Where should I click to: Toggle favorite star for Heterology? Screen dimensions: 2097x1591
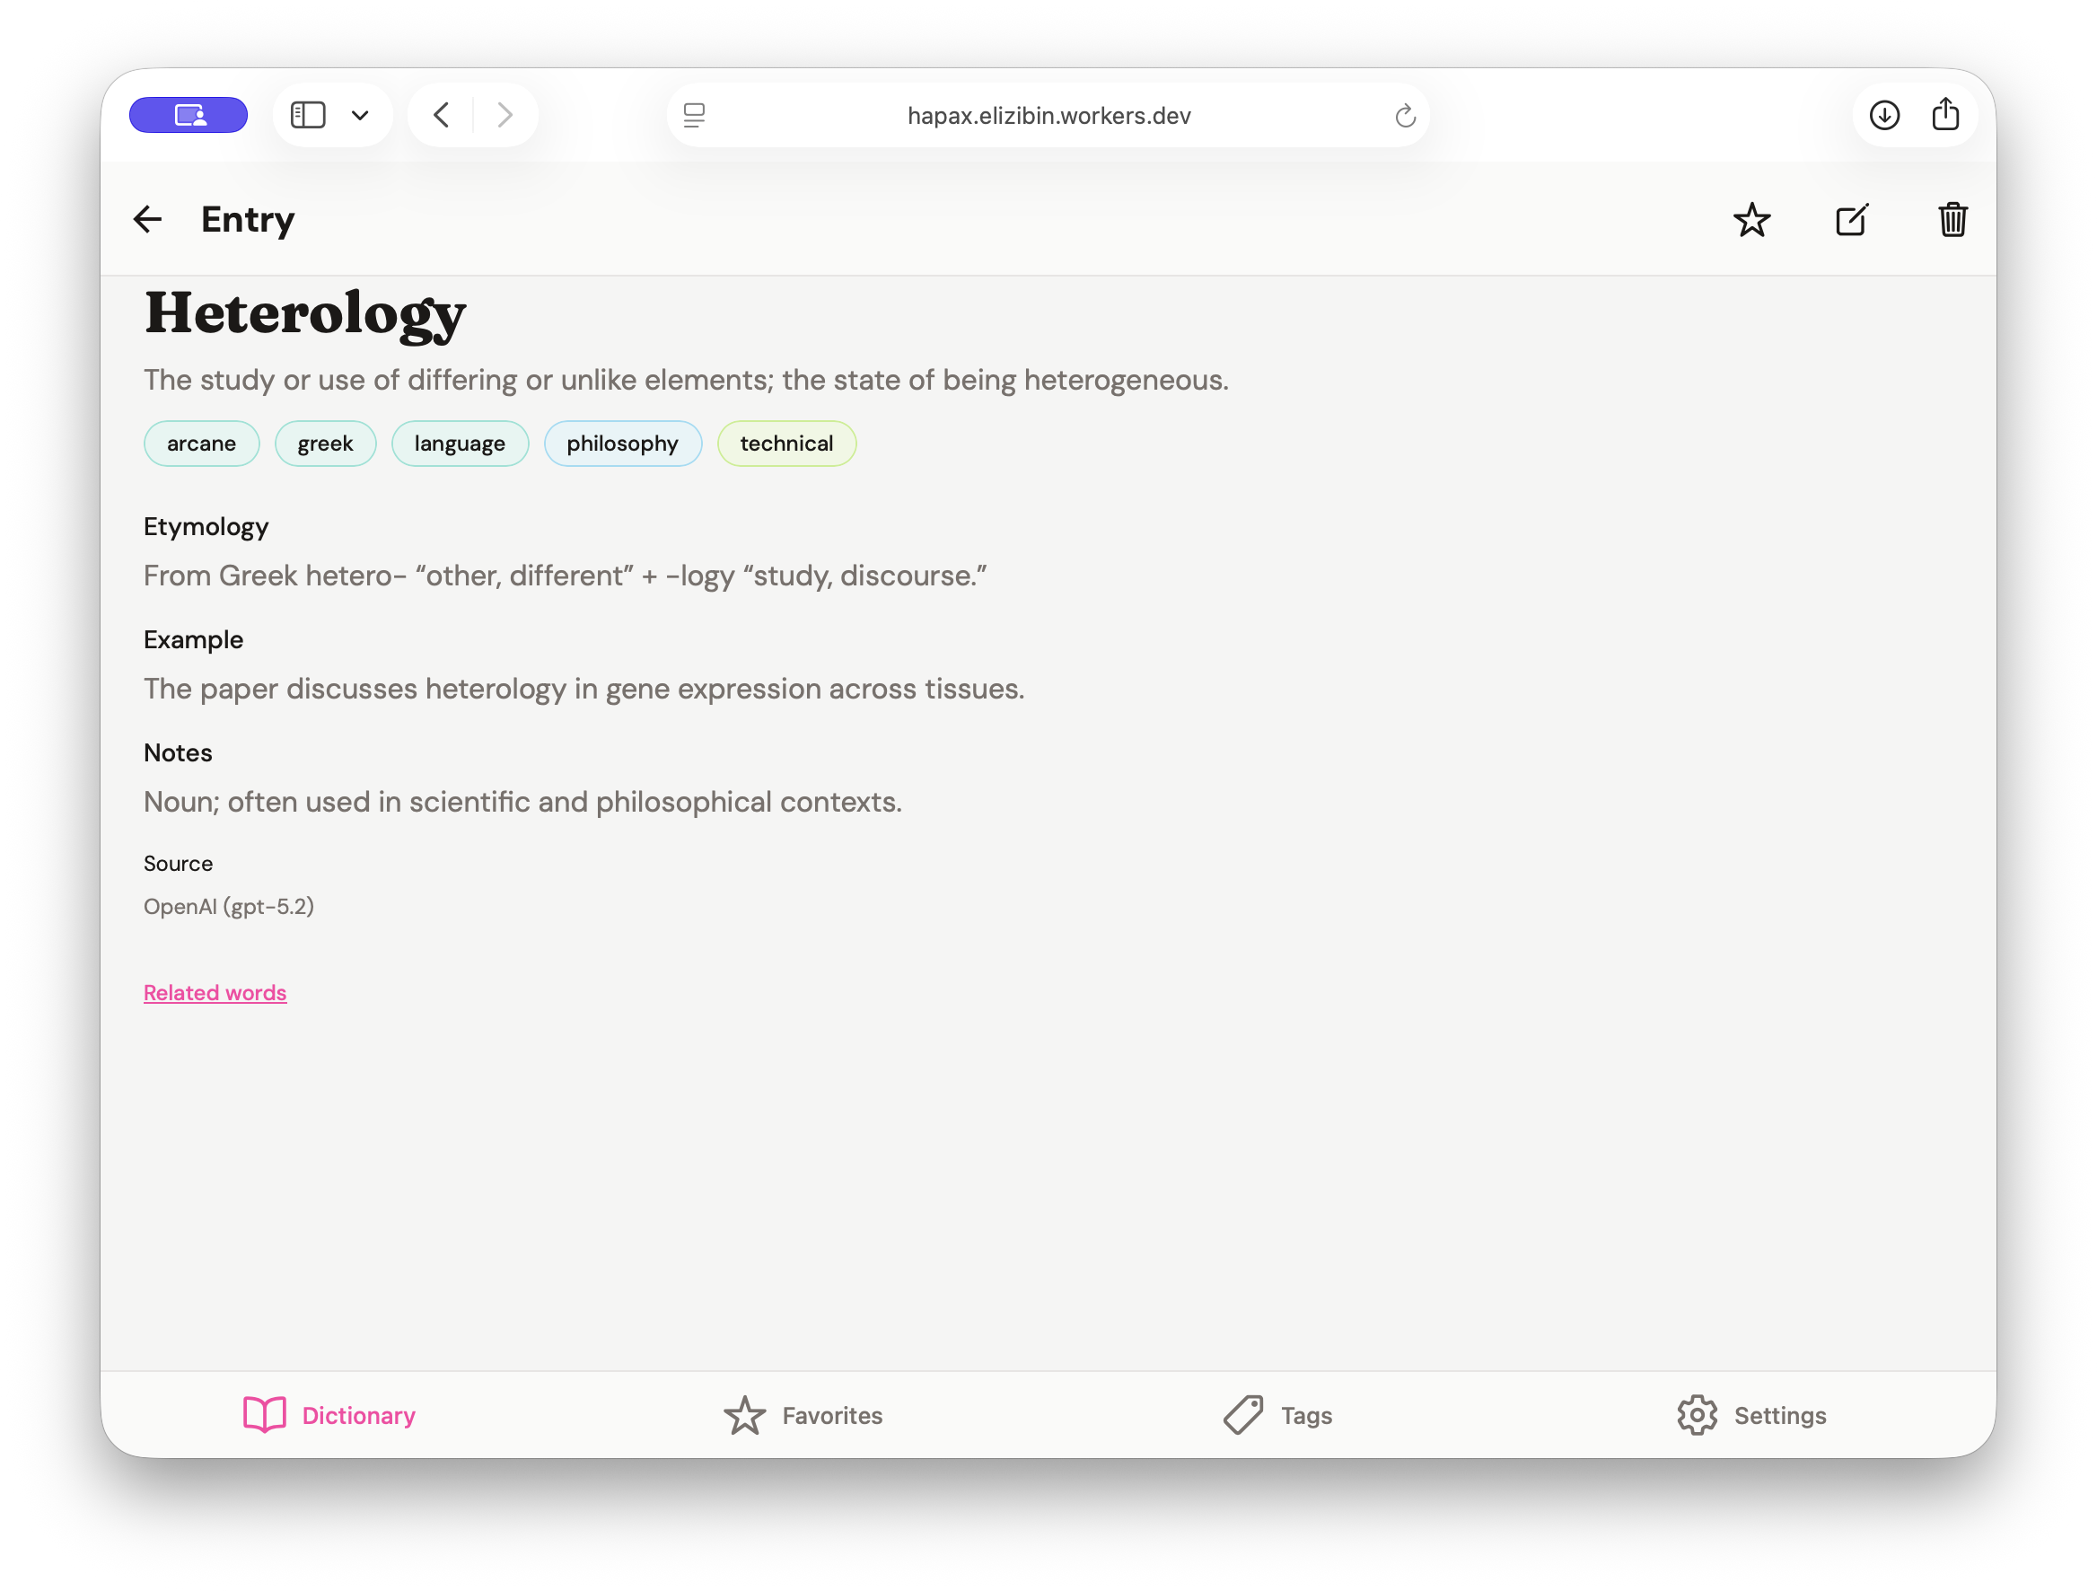point(1752,219)
